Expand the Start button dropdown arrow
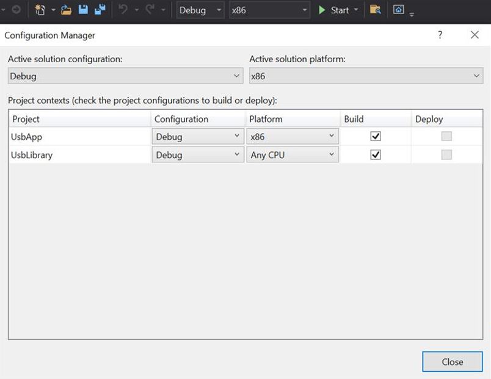 (x=355, y=10)
